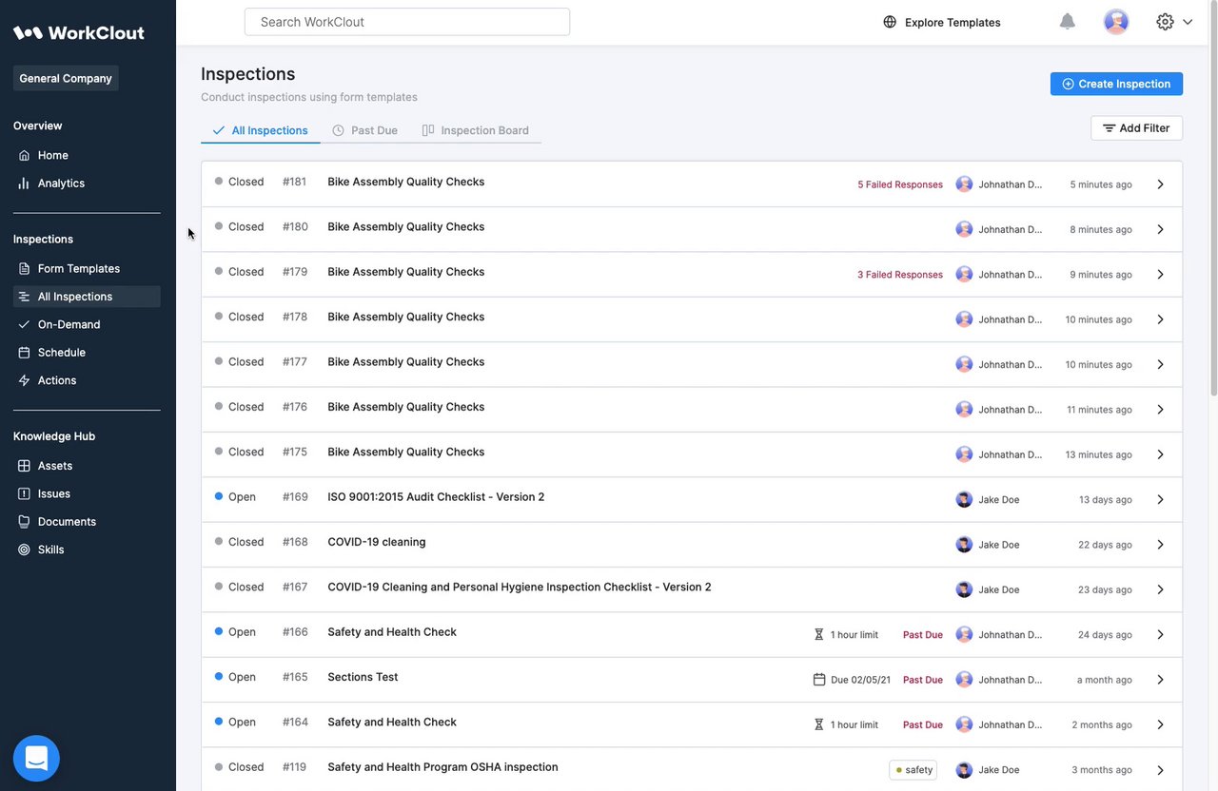Image resolution: width=1218 pixels, height=791 pixels.
Task: Open Sections Test inspection #165
Action: pyautogui.click(x=363, y=678)
